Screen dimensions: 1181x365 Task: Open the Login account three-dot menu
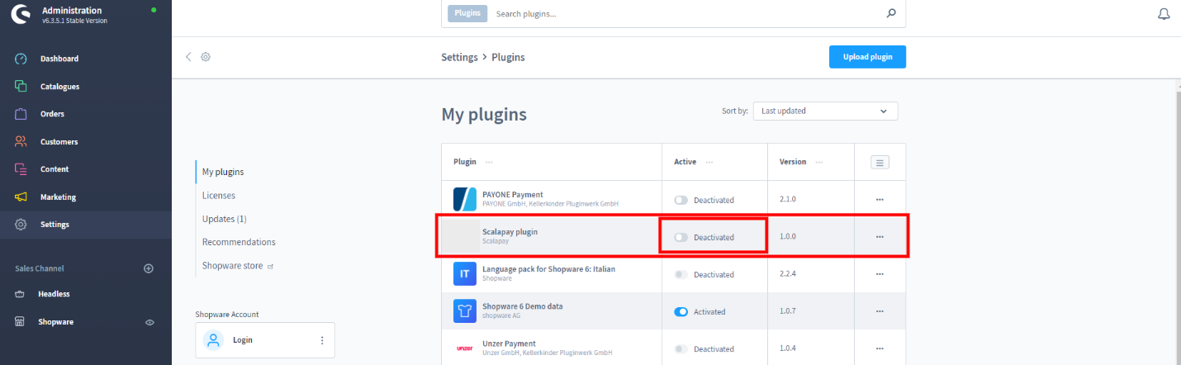coord(322,340)
